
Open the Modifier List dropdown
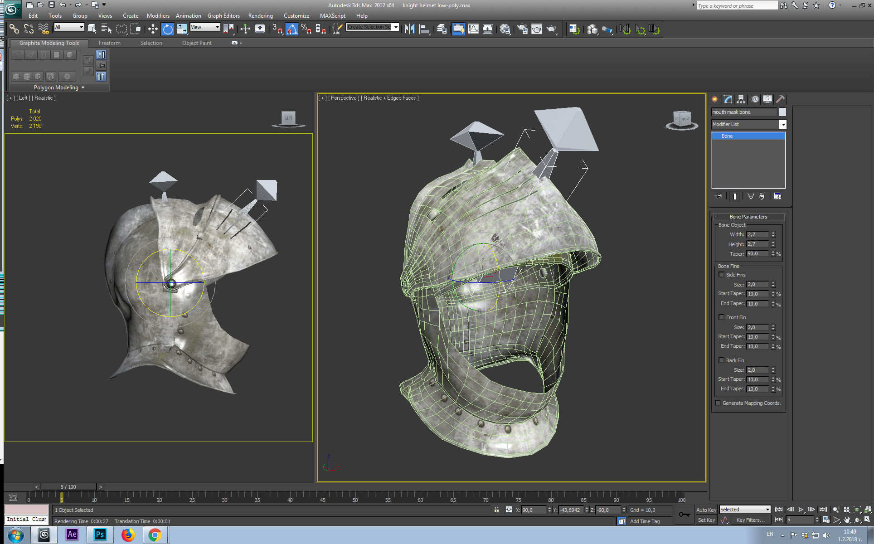(748, 124)
